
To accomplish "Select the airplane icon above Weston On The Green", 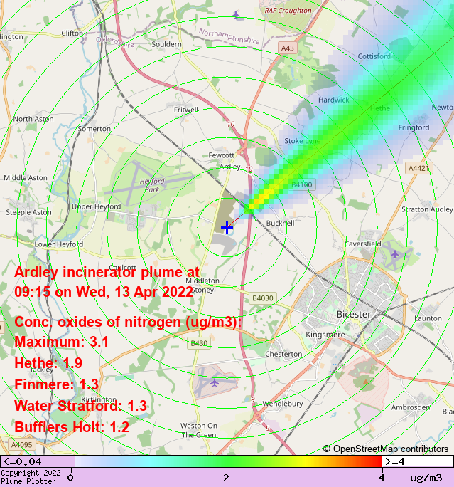I will (x=215, y=382).
